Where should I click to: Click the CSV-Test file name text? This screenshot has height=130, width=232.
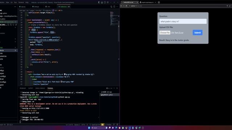pyautogui.click(x=177, y=33)
